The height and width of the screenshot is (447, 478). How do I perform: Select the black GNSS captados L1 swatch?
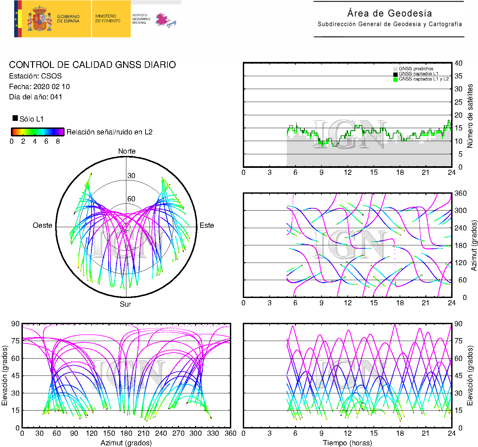click(395, 74)
